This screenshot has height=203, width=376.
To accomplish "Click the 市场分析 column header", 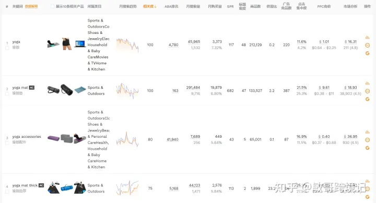I will tap(350, 6).
